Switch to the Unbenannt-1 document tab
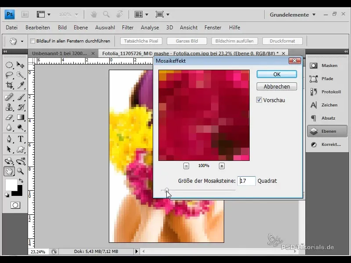Viewport: 351px width, 263px height. point(60,53)
